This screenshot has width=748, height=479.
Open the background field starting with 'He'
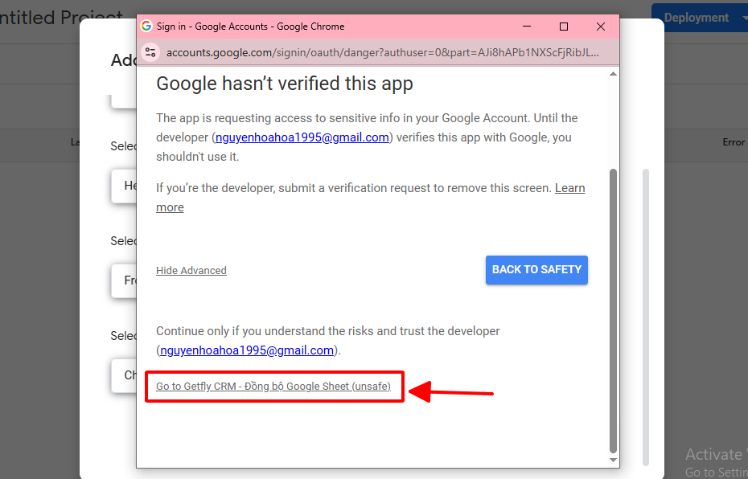point(125,186)
